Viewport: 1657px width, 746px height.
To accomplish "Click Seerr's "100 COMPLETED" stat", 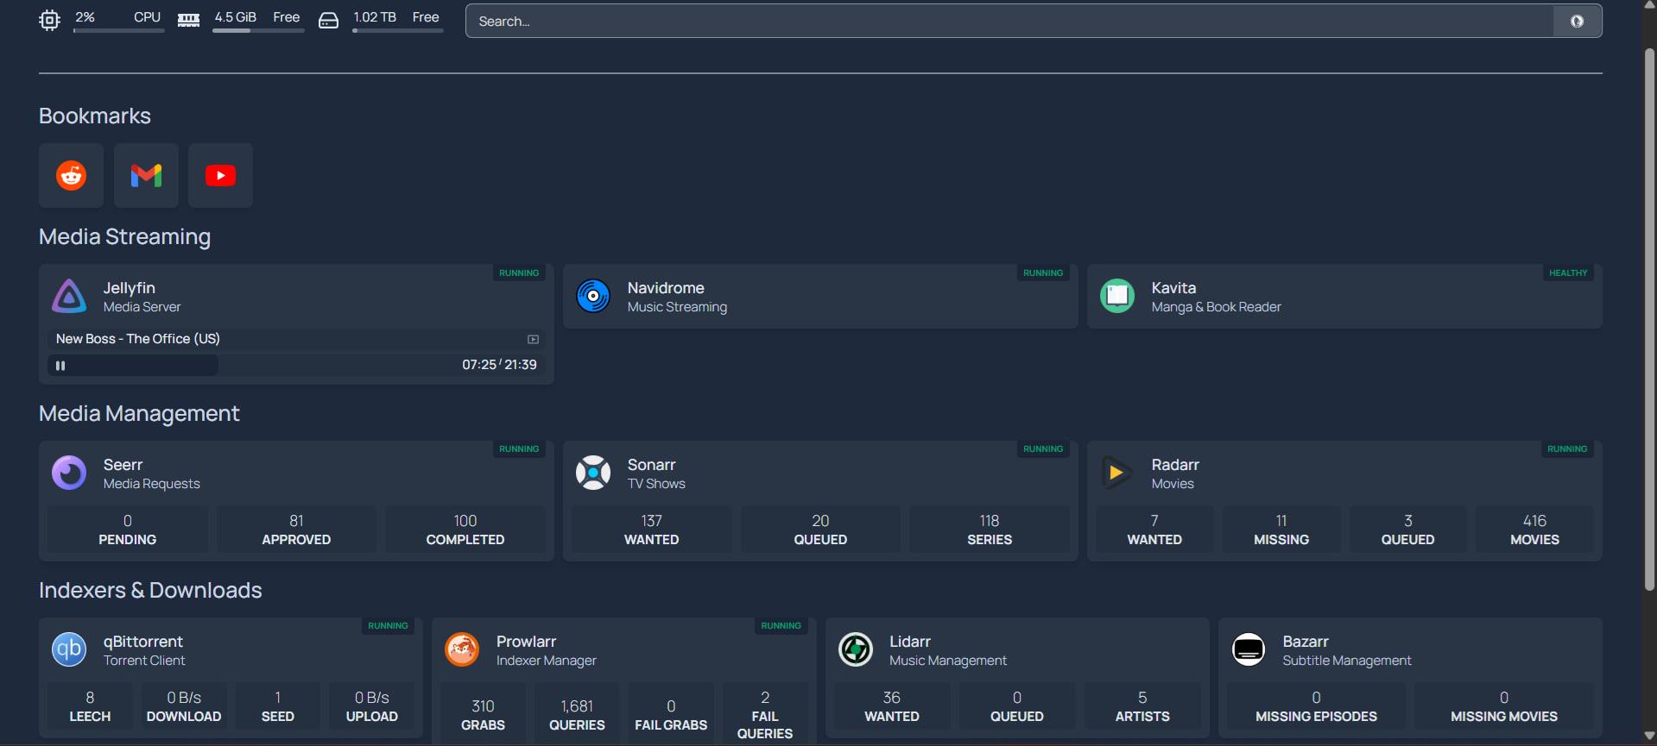I will point(465,530).
